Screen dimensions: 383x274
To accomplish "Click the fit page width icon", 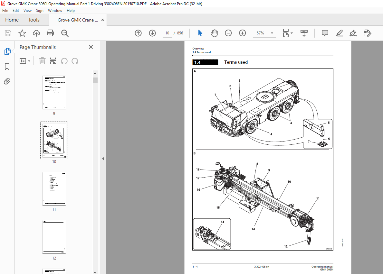I will 286,33.
